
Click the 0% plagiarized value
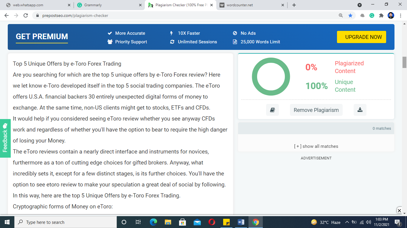pos(311,67)
